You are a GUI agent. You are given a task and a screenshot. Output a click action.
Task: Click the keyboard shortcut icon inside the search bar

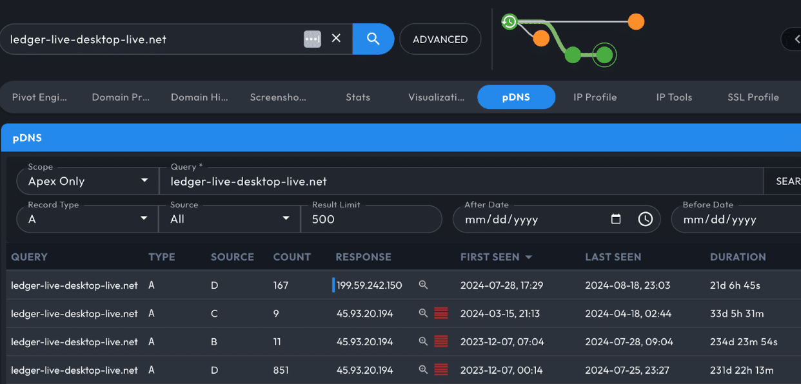(312, 39)
